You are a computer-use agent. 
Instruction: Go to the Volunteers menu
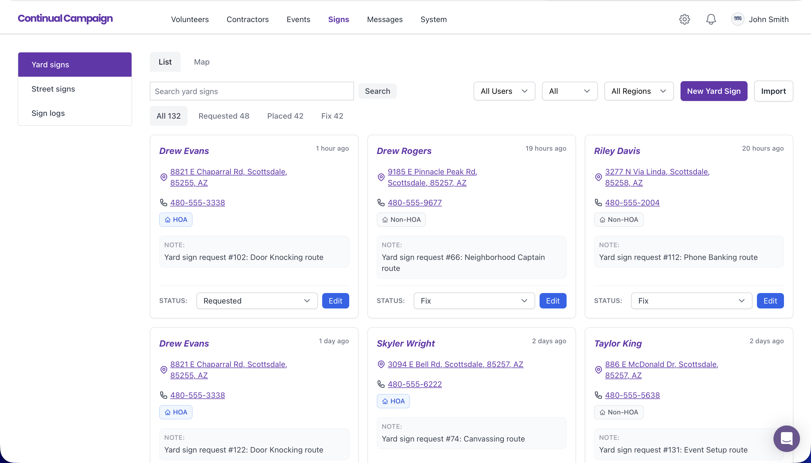[190, 19]
